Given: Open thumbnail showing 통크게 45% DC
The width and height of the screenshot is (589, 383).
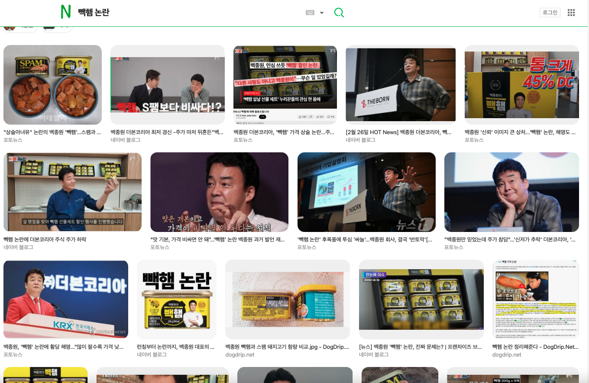Looking at the screenshot, I should coord(522,85).
